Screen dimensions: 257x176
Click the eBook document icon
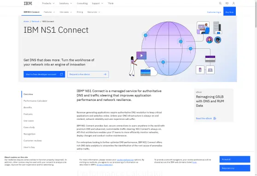pos(215,118)
